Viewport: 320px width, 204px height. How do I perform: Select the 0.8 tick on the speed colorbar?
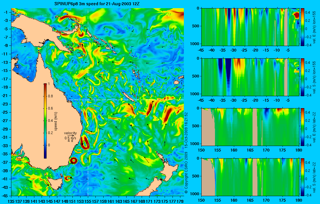[x=50, y=96]
